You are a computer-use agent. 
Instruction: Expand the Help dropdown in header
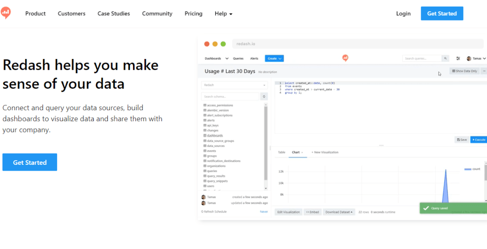223,14
